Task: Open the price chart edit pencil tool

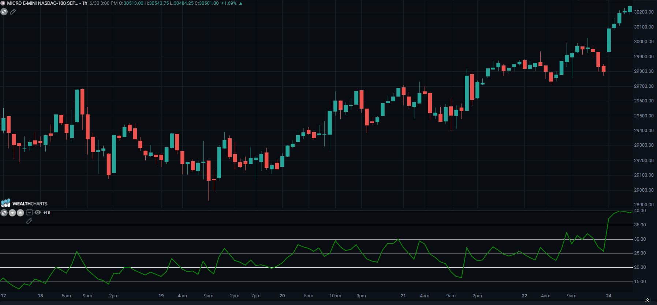Action: (13, 12)
